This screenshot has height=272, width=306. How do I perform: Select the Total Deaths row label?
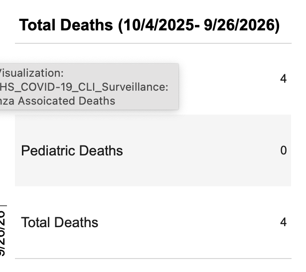(x=59, y=222)
